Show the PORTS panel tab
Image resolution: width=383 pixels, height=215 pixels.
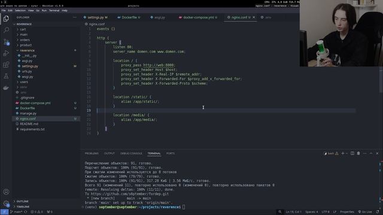pyautogui.click(x=171, y=153)
